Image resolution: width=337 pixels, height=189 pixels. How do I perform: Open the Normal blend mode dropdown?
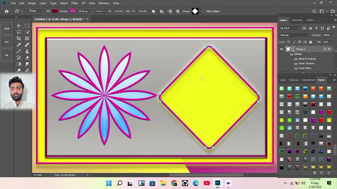coord(295,35)
